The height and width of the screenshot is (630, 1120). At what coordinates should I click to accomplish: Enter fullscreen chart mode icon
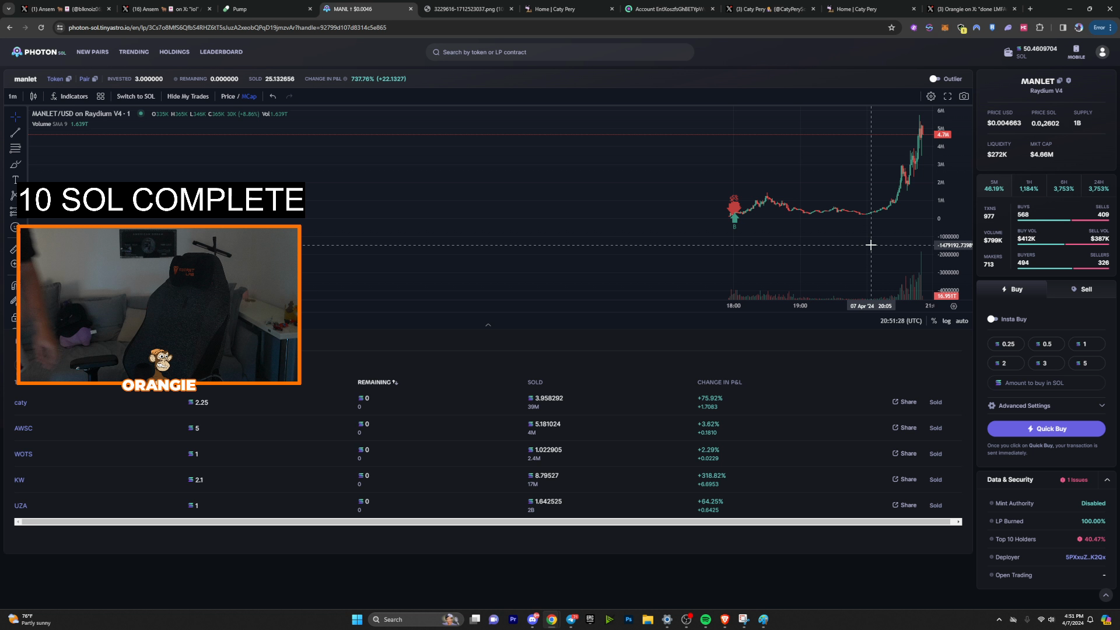click(x=947, y=96)
